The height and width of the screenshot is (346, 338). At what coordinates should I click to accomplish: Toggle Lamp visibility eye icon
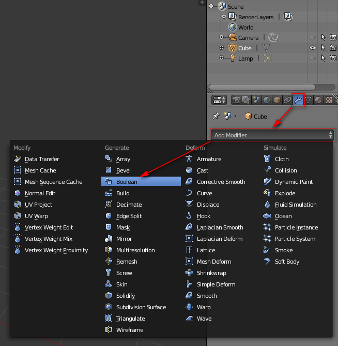coord(313,58)
